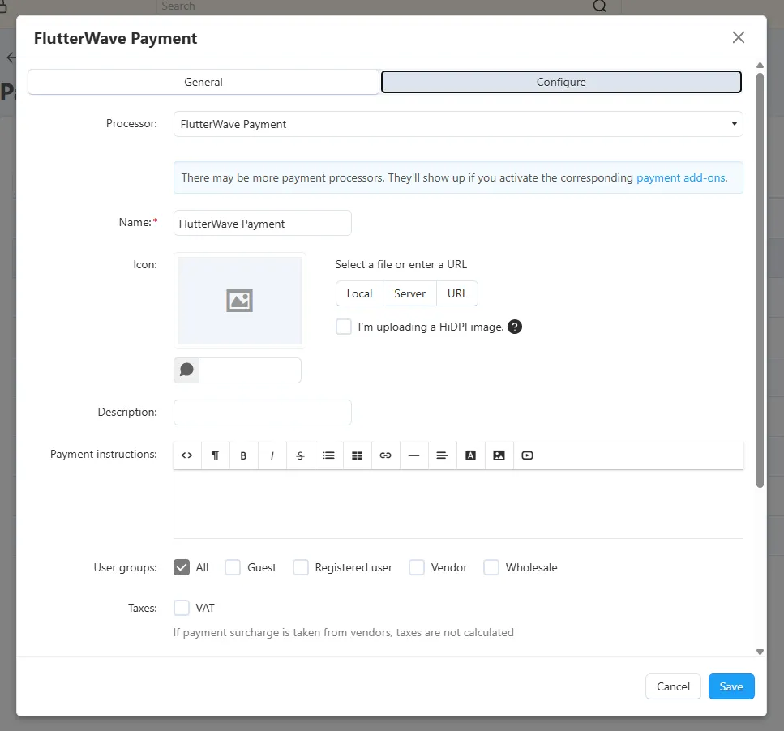Check the Vendor user group
784x731 pixels.
(x=417, y=567)
